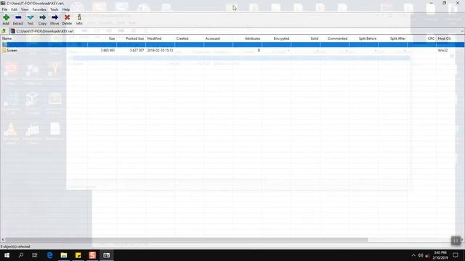
Task: Click the volume tray icon
Action: click(420, 255)
